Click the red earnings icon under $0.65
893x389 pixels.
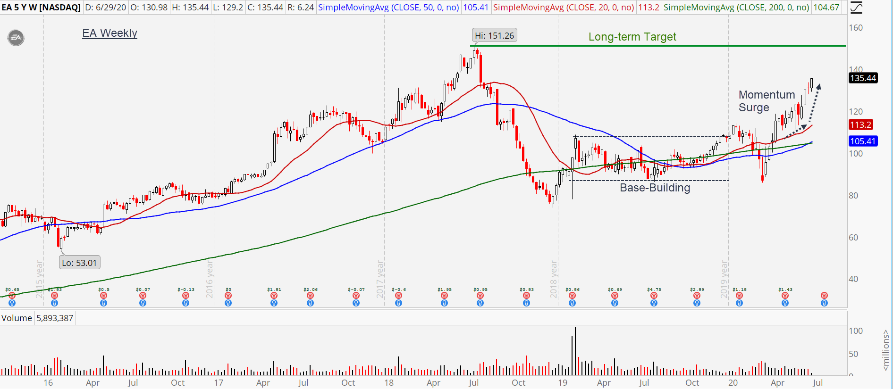pos(12,296)
